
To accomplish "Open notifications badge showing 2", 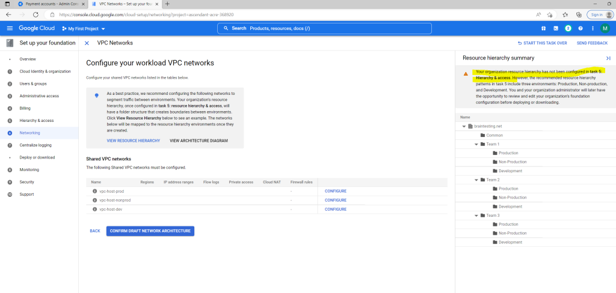I will click(x=568, y=29).
